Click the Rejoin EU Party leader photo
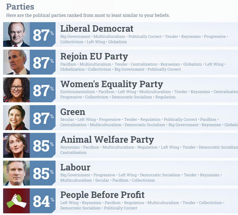The image size is (238, 215). (16, 62)
